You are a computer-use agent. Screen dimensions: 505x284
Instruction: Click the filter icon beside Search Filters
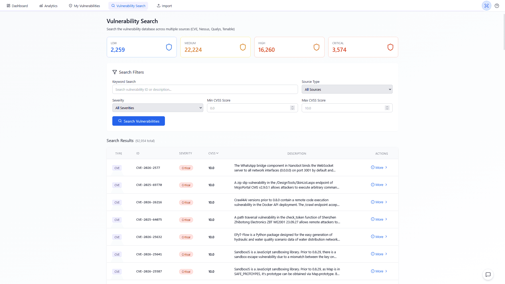click(x=115, y=72)
